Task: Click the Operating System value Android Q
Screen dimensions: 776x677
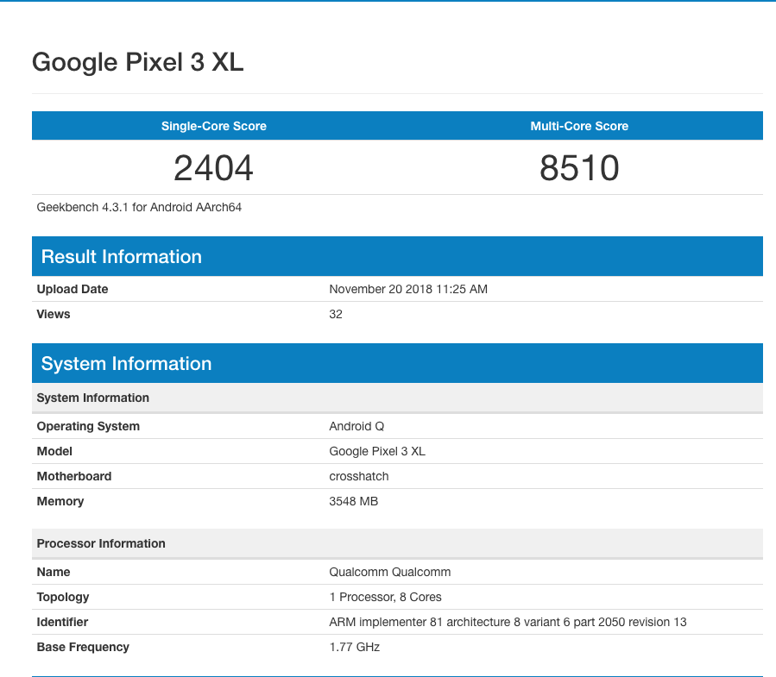Action: coord(356,426)
